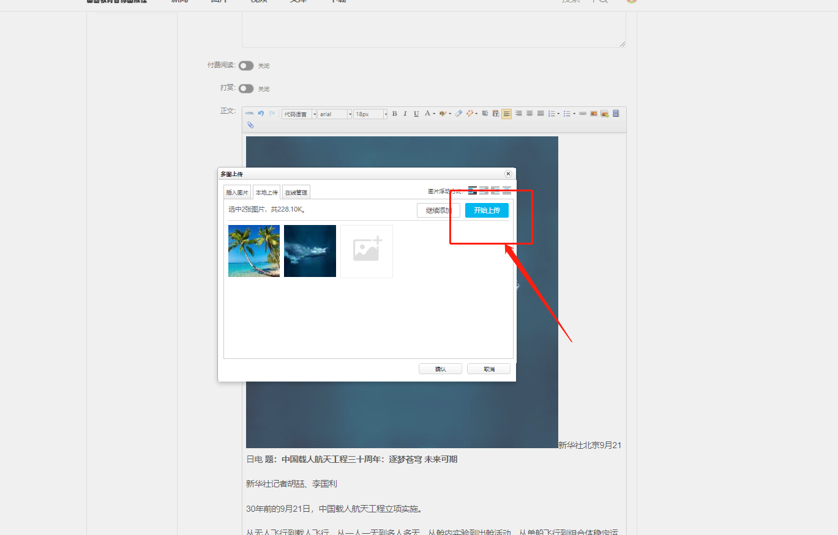This screenshot has width=838, height=535.
Task: Expand the highlight color dropdown arrow
Action: tap(450, 114)
